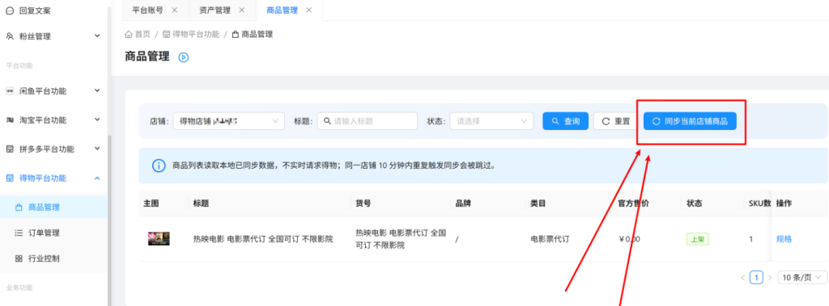This screenshot has width=829, height=306.
Task: Click the 粉丝管理 people icon
Action: click(x=10, y=36)
